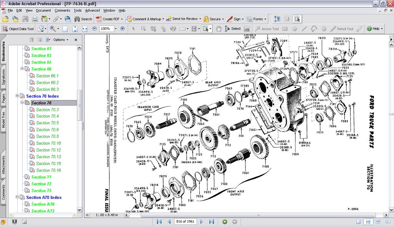This screenshot has height=227, width=394.
Task: Open the Section 66.2 bookmark
Action: click(47, 82)
